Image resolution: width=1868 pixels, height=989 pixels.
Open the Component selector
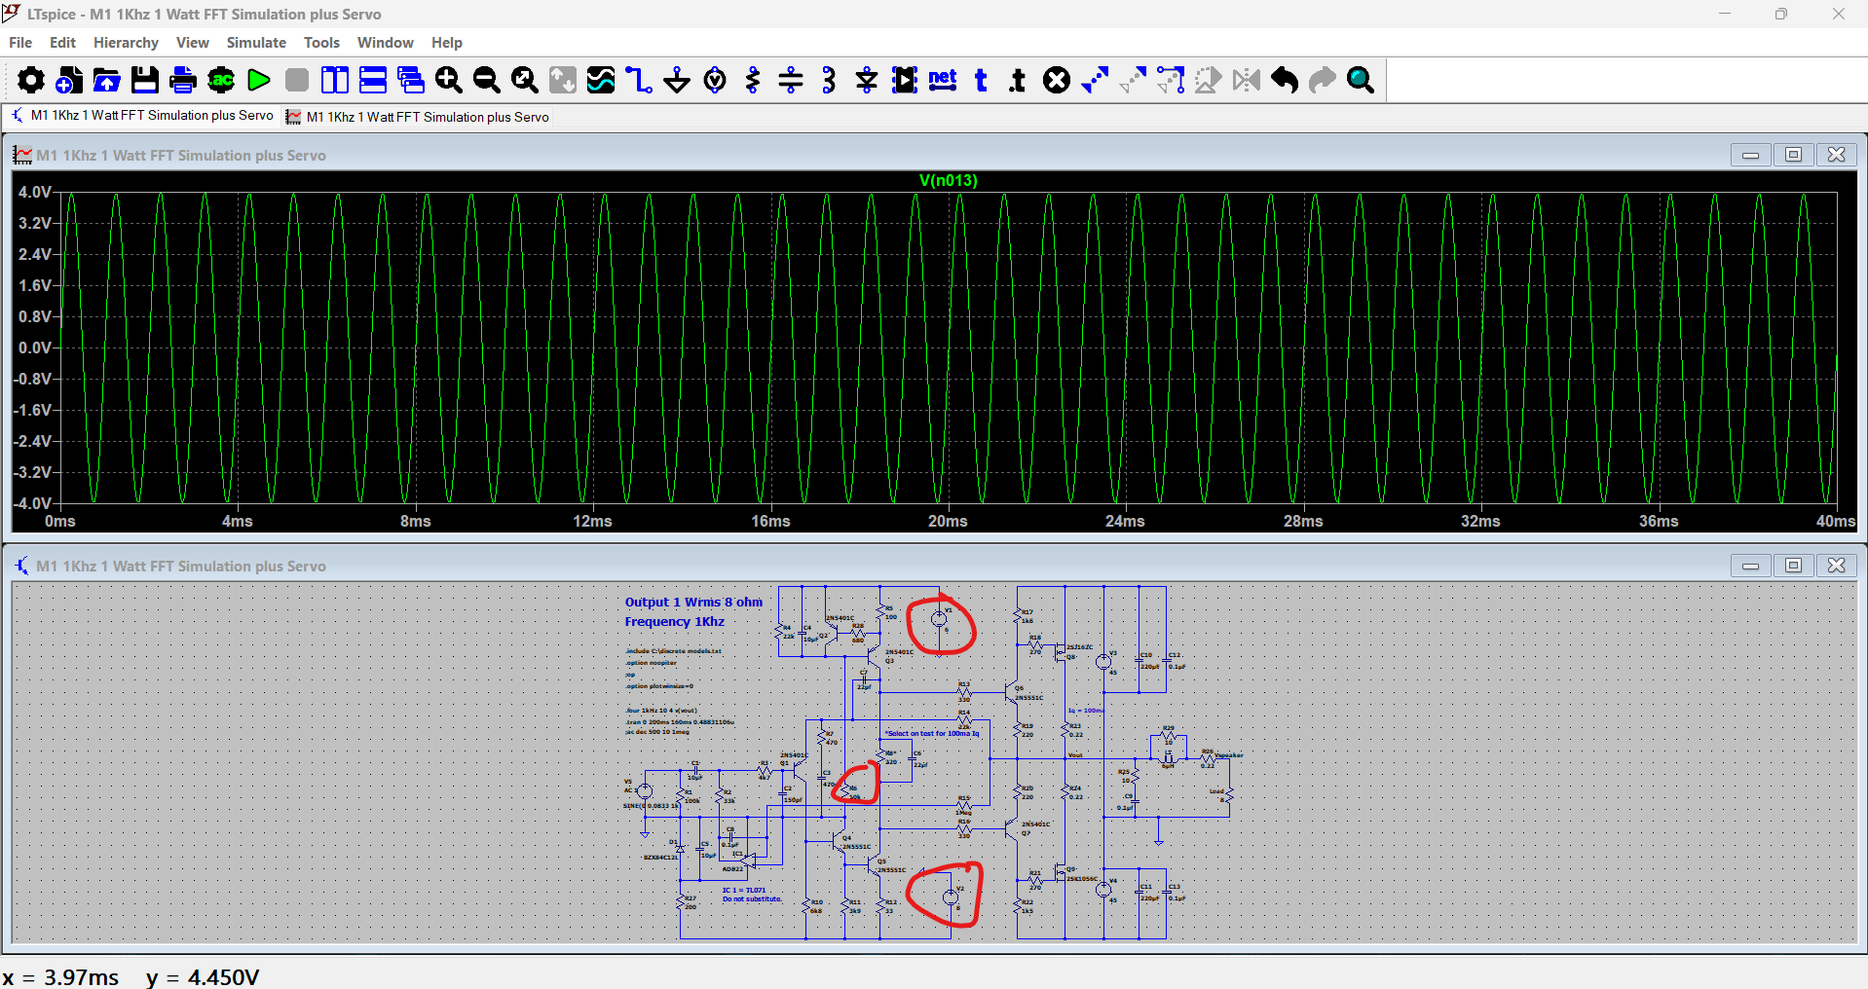tap(905, 80)
